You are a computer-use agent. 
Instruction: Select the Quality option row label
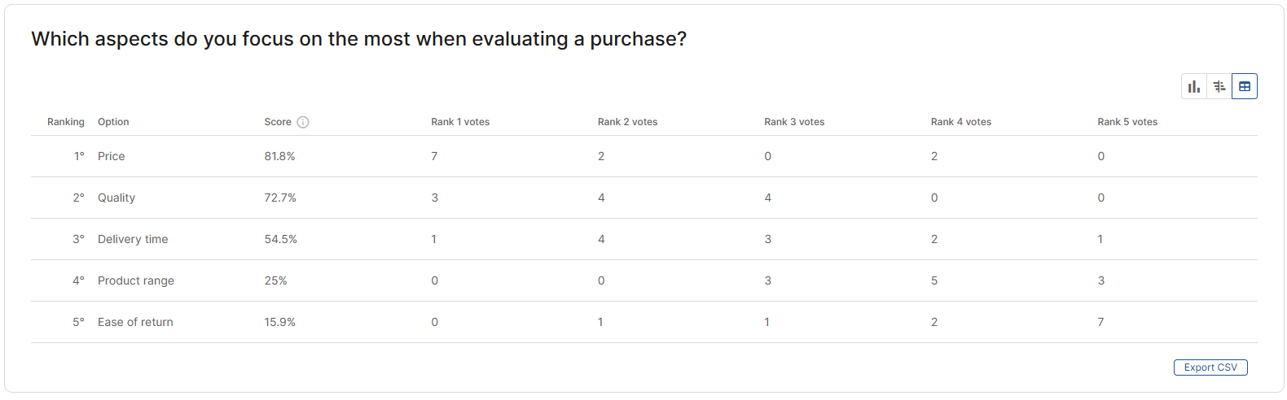[x=116, y=198]
